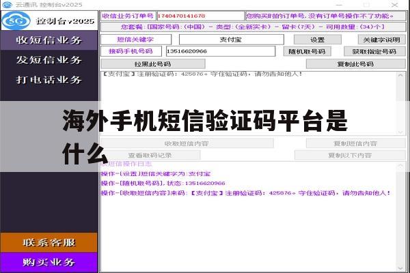This screenshot has width=410, height=273.
Task: Click the 5G cloud logo icon
Action: (16, 20)
